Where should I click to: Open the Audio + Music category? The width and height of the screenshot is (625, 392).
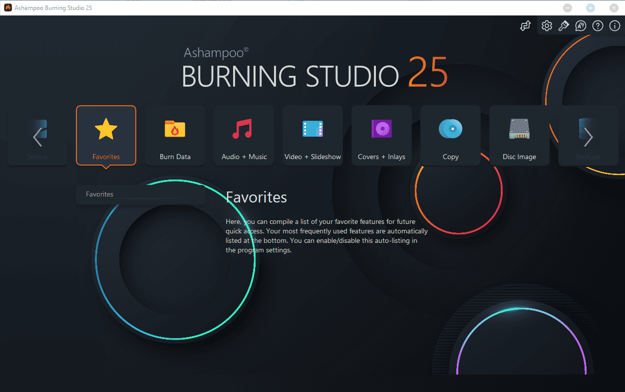pos(244,135)
